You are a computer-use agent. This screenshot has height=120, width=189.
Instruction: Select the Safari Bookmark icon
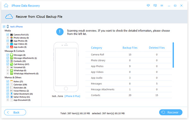[x=11, y=94]
